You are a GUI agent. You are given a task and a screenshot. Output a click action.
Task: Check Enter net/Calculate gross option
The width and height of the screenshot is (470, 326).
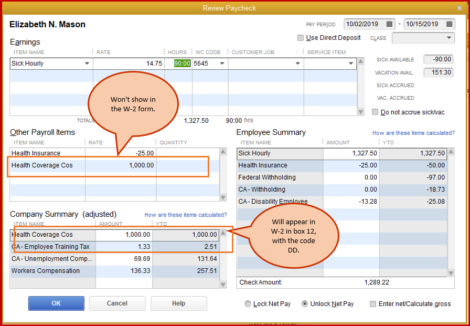click(373, 304)
